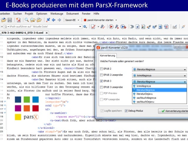The image size is (188, 141).
Task: Click the red square parsX-Konverter icon
Action: coord(85,20)
